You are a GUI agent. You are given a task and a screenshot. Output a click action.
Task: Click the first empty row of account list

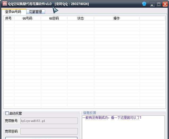click(84, 23)
